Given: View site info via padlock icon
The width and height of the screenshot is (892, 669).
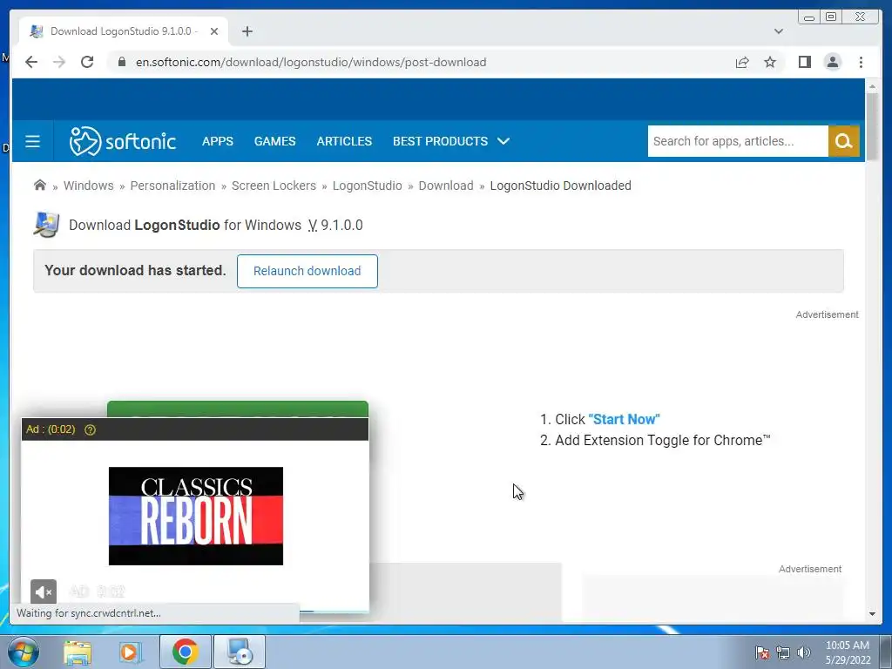Looking at the screenshot, I should point(122,62).
